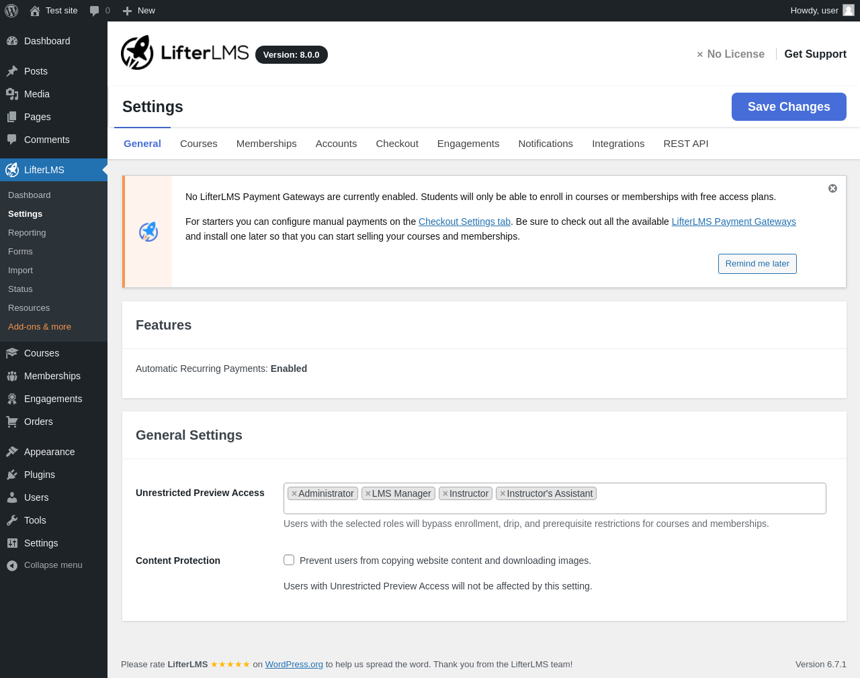Image resolution: width=860 pixels, height=678 pixels.
Task: Open the WordPress logo menu
Action: (11, 11)
